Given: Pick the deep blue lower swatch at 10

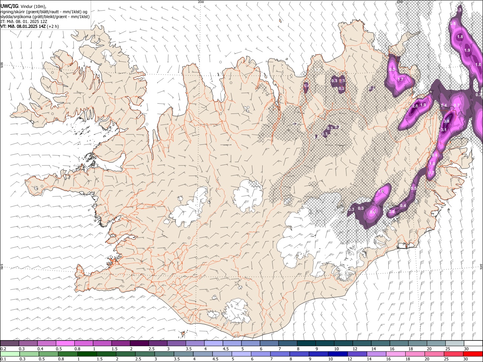Looking at the screenshot, I should [338, 354].
